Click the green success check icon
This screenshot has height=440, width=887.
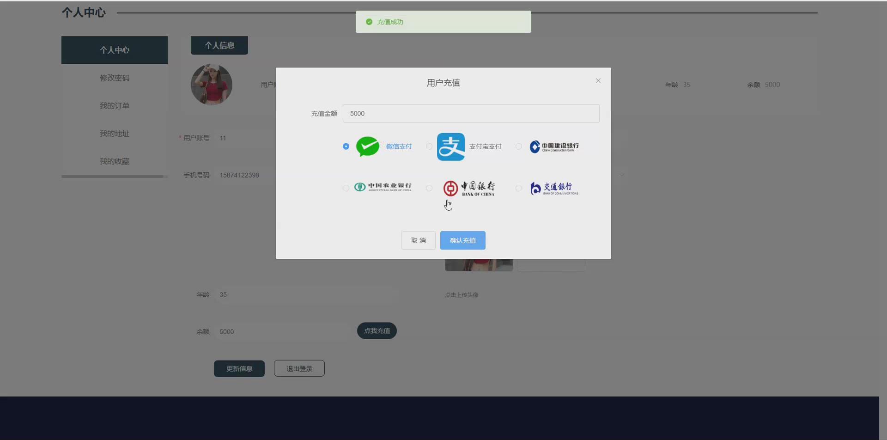(369, 22)
